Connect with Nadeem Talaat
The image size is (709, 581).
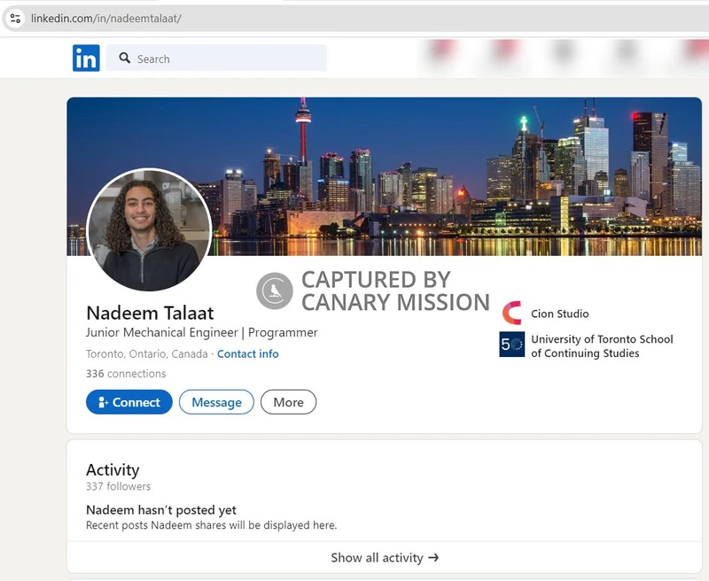[x=129, y=402]
